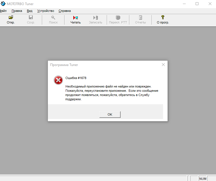Minimize the MOTOTRBO Tuner window
216x181 pixels.
(184, 4)
